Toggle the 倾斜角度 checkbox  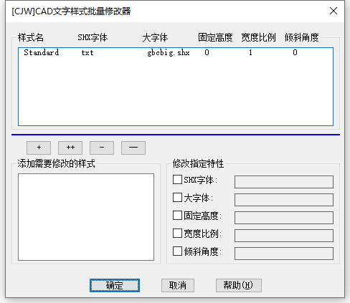(177, 251)
